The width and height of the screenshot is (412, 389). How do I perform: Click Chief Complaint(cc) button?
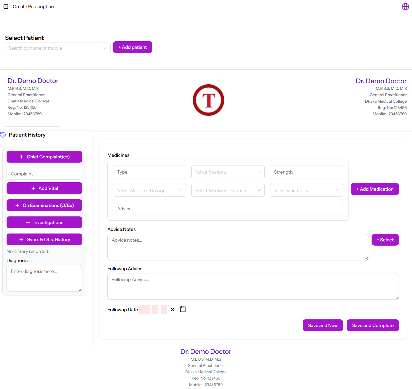(x=44, y=157)
